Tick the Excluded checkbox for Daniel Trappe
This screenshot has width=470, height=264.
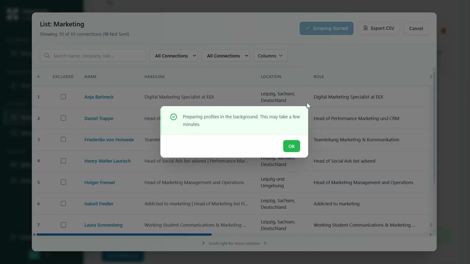[x=63, y=118]
